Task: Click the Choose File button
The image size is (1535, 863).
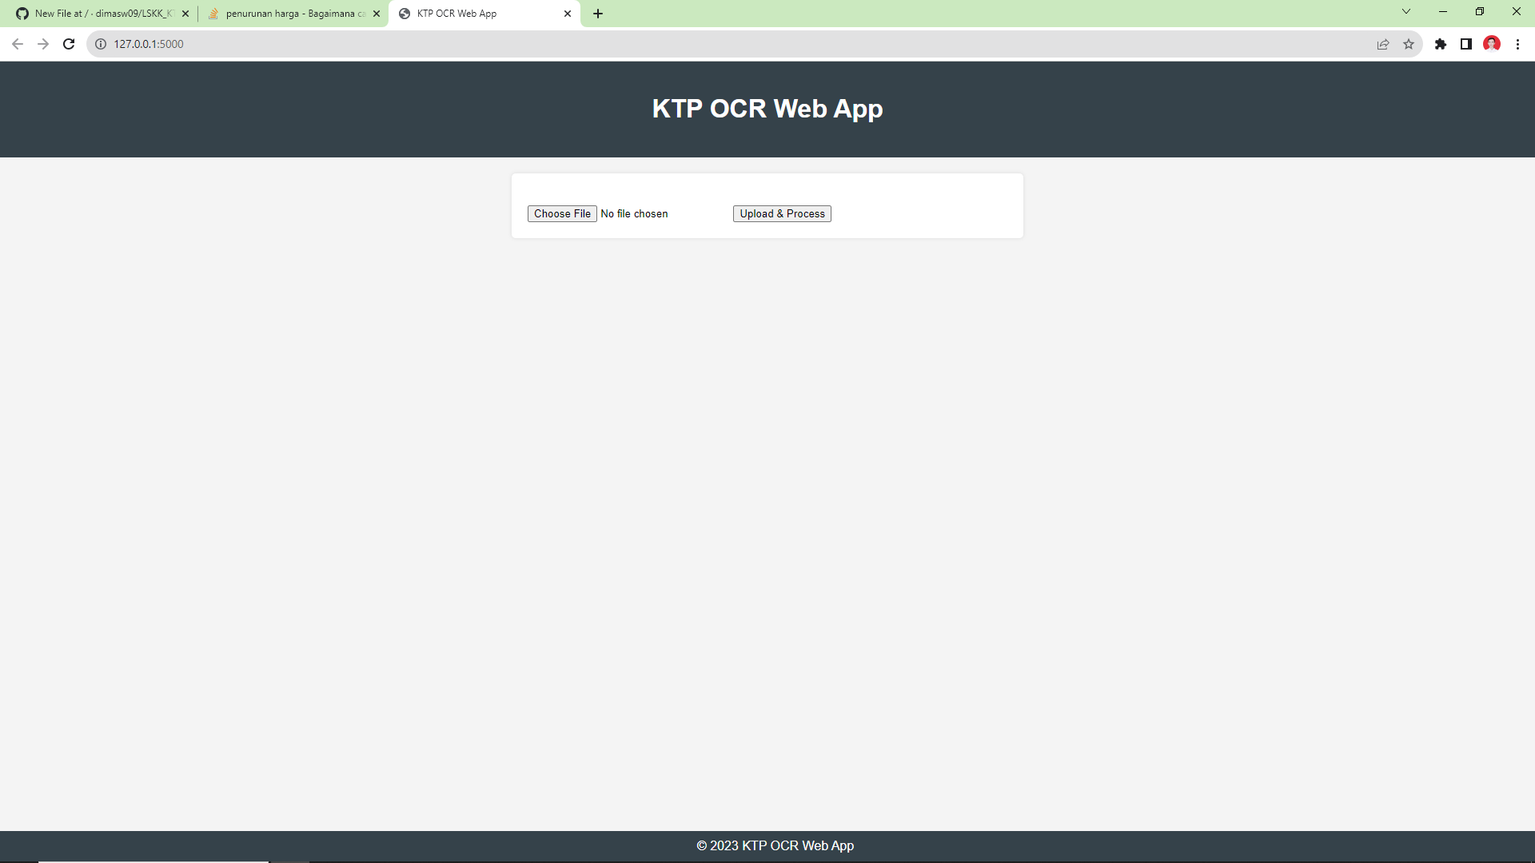Action: point(562,213)
